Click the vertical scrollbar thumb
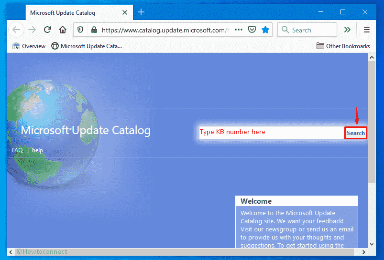This screenshot has height=260, width=384. coord(372,122)
